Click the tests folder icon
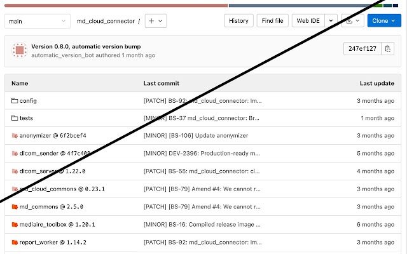This screenshot has height=254, width=407. pyautogui.click(x=15, y=118)
